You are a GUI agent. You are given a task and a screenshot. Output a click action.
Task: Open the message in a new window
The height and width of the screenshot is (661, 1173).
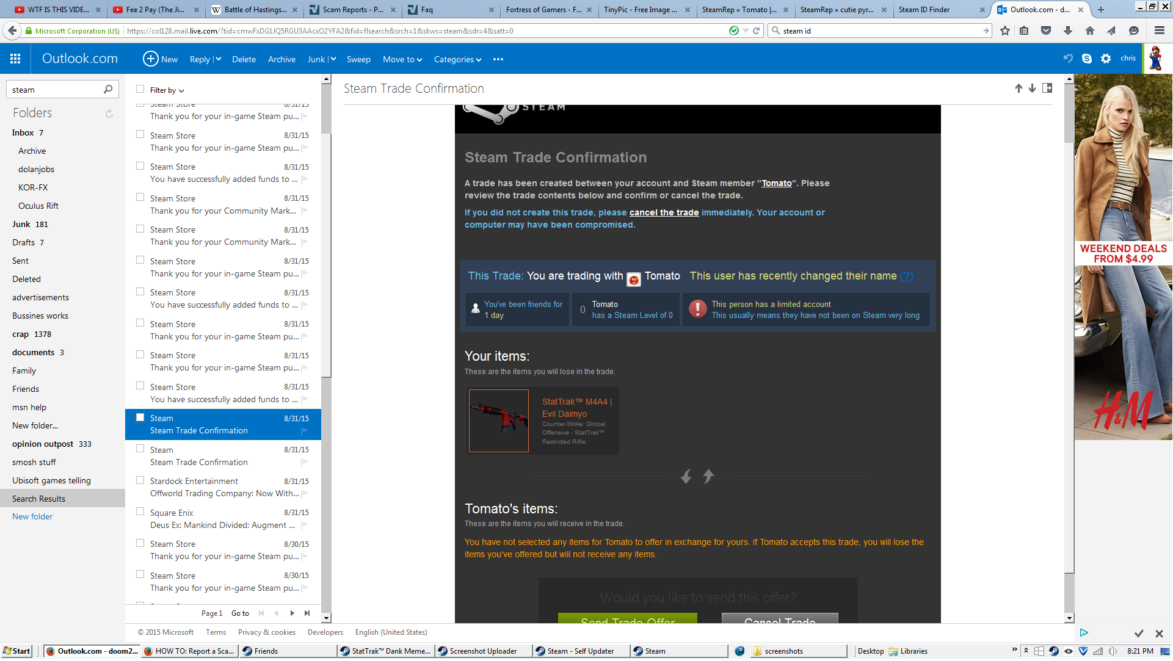click(x=1047, y=88)
